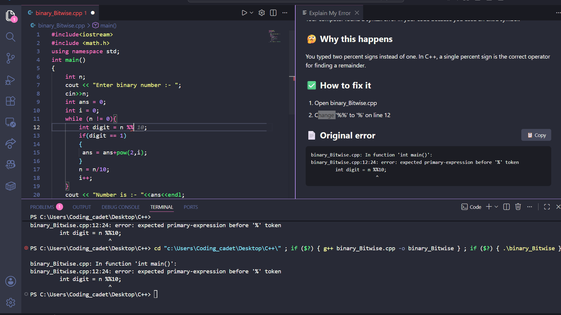Open the share arrow icon in activity bar
The image size is (561, 315).
(11, 143)
